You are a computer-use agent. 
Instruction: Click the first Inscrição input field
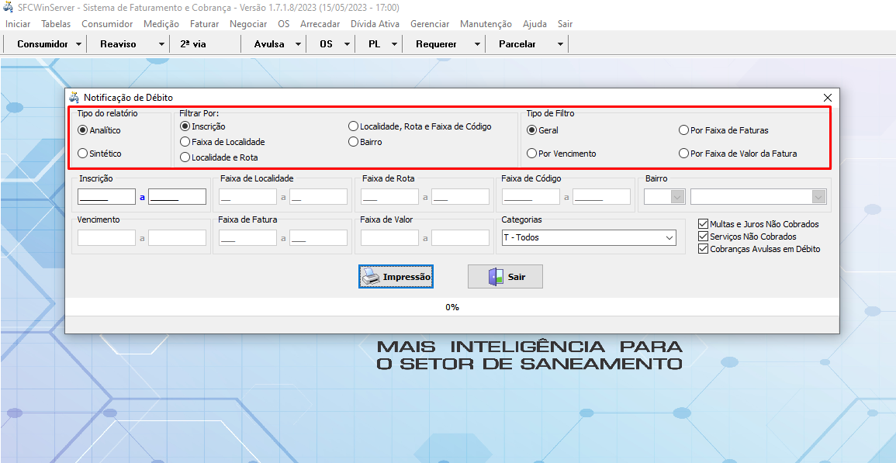pyautogui.click(x=107, y=197)
